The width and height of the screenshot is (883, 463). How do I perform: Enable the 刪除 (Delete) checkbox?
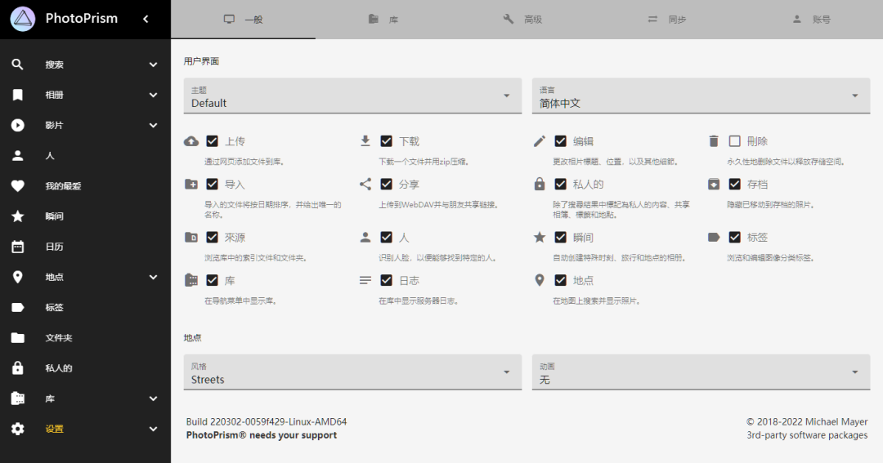[x=734, y=141]
